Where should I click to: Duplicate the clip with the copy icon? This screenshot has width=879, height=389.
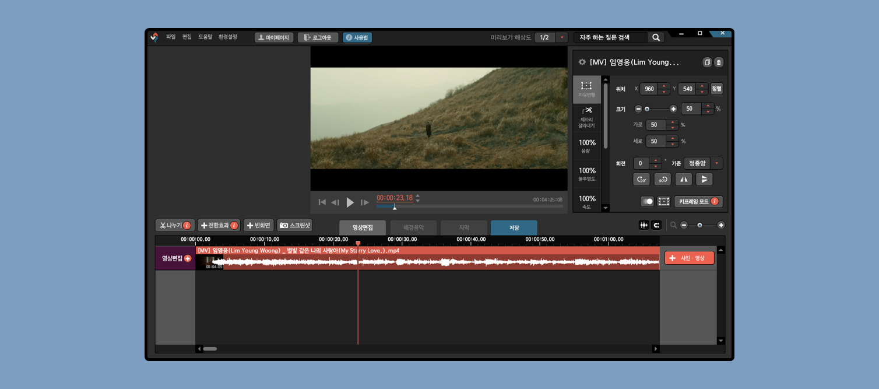pyautogui.click(x=707, y=62)
